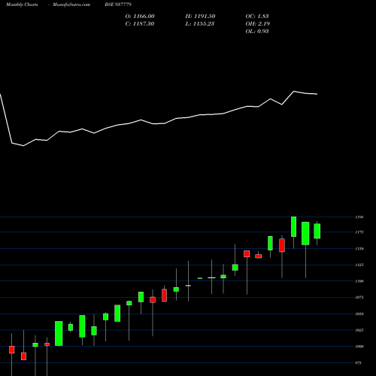Click the 'OH: 2.19' reading
The width and height of the screenshot is (376, 376).
257,24
